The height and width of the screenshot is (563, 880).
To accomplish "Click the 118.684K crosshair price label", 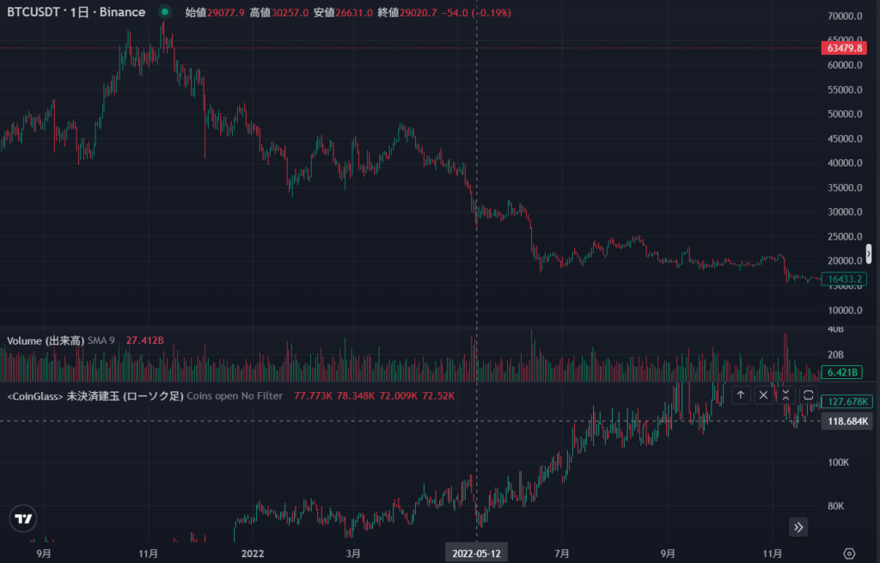I will (846, 421).
